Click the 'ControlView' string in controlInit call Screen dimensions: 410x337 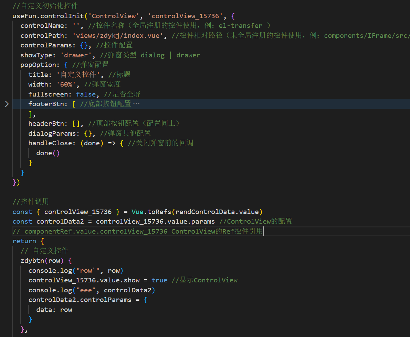[x=114, y=16]
